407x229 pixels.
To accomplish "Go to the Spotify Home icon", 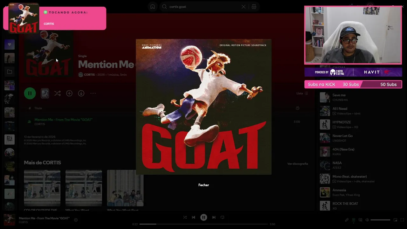I will click(x=153, y=7).
